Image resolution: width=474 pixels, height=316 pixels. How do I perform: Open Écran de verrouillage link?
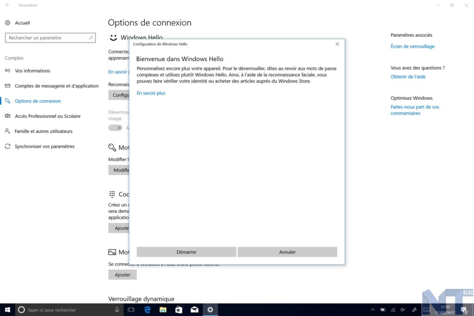412,46
